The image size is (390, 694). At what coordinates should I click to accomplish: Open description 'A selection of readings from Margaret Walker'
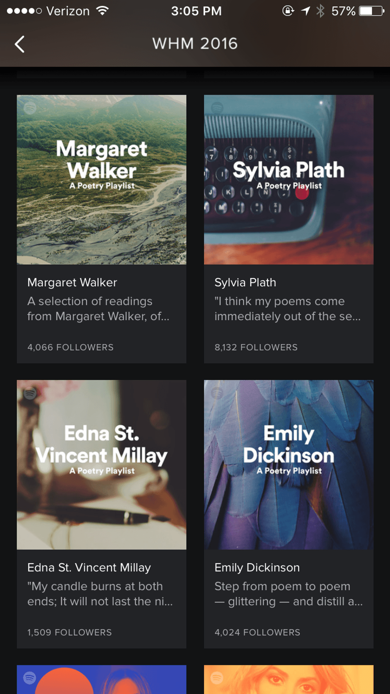pyautogui.click(x=98, y=309)
